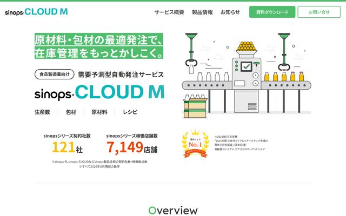
Task: Click the Overview section heading
Action: click(x=173, y=211)
